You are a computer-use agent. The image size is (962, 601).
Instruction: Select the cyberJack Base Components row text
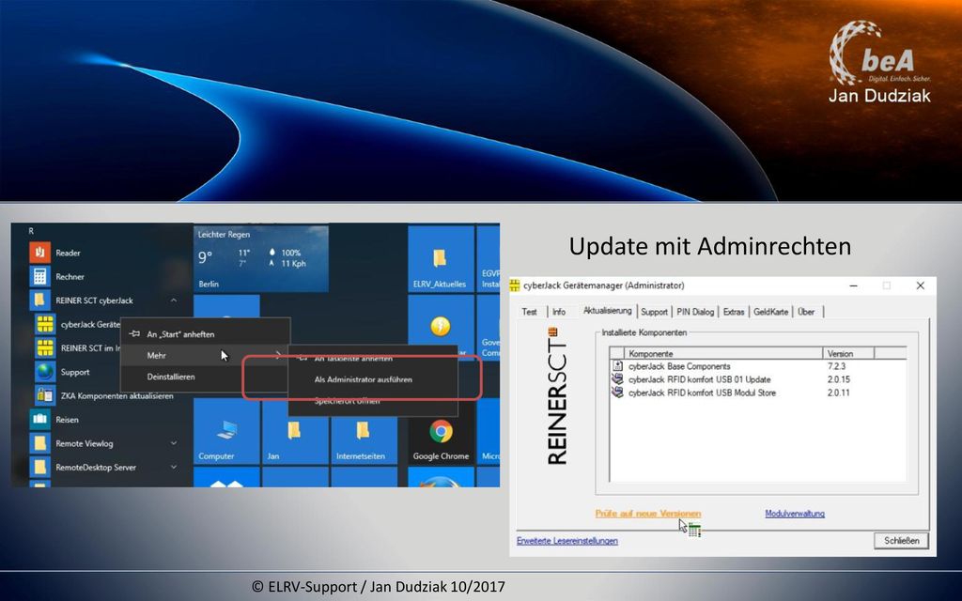[679, 366]
